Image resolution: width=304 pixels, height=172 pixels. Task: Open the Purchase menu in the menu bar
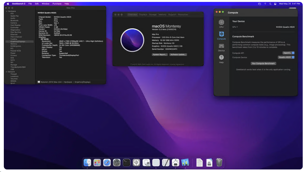tap(57, 3)
